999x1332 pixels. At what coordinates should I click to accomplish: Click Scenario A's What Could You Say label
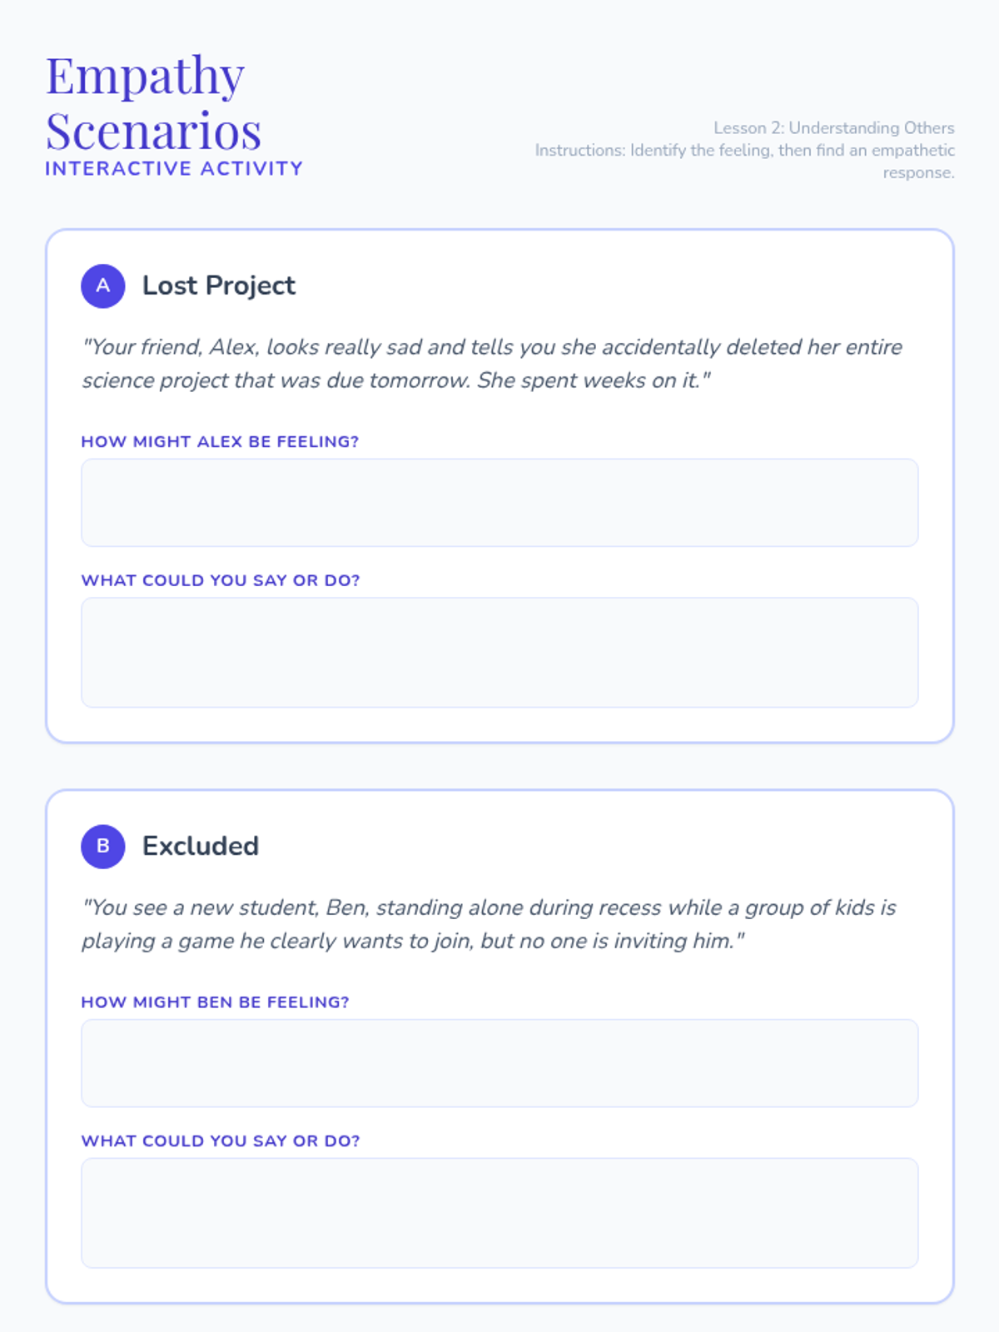[221, 580]
